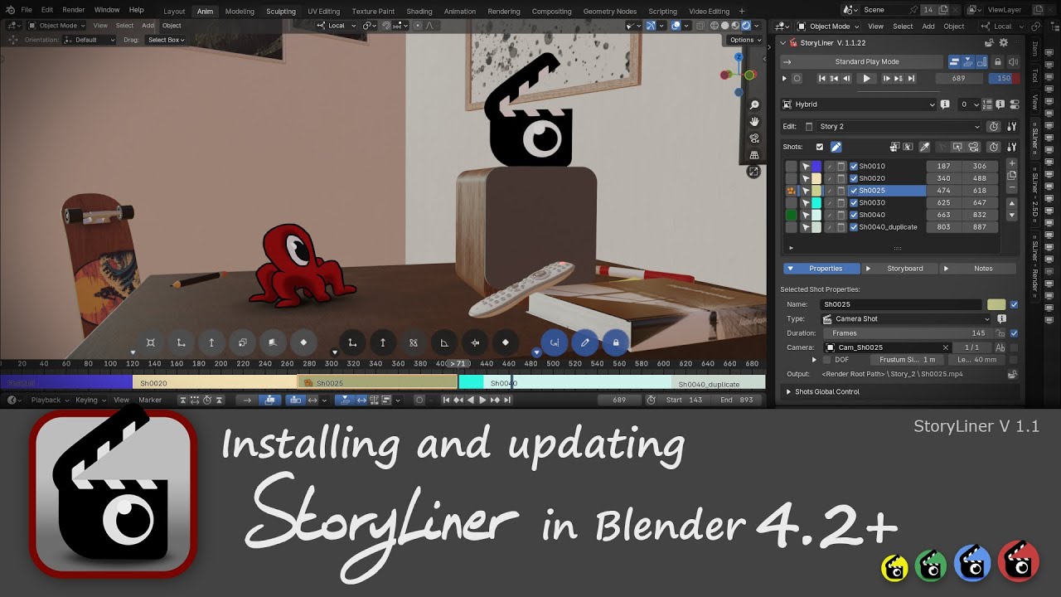Open the Story 2 edit dropdown

898,126
